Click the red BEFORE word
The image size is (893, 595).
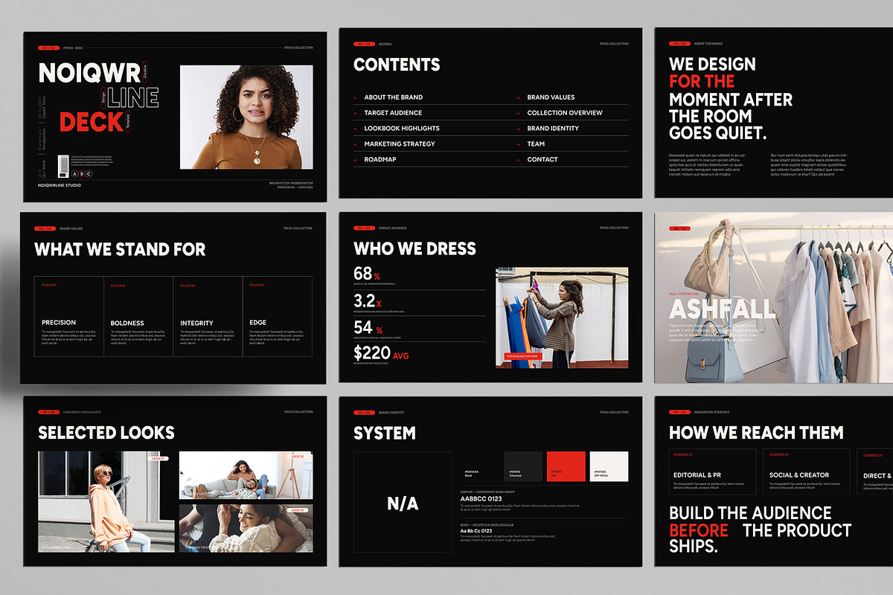[x=699, y=530]
